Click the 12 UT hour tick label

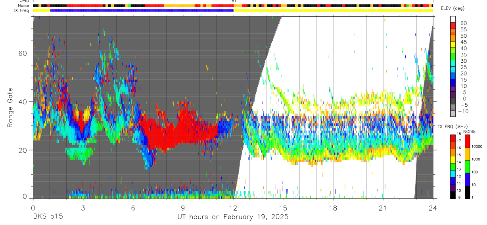click(233, 208)
